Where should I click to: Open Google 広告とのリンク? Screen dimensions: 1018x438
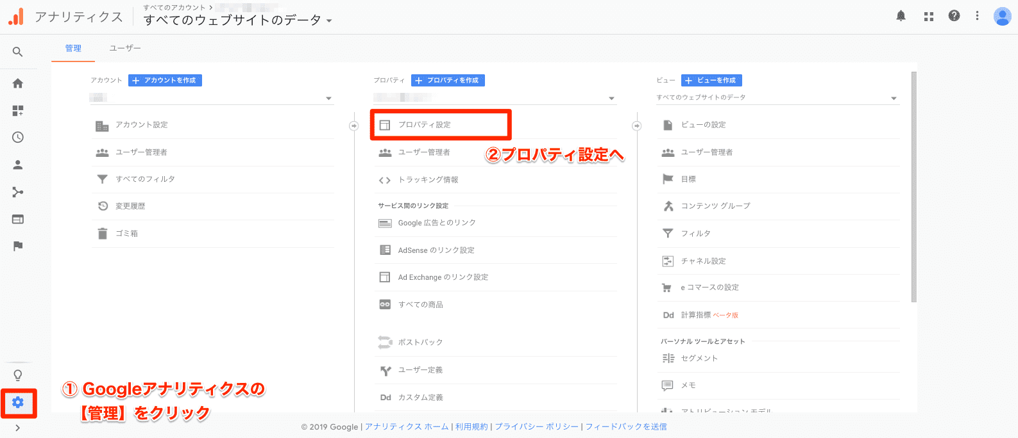tap(437, 223)
